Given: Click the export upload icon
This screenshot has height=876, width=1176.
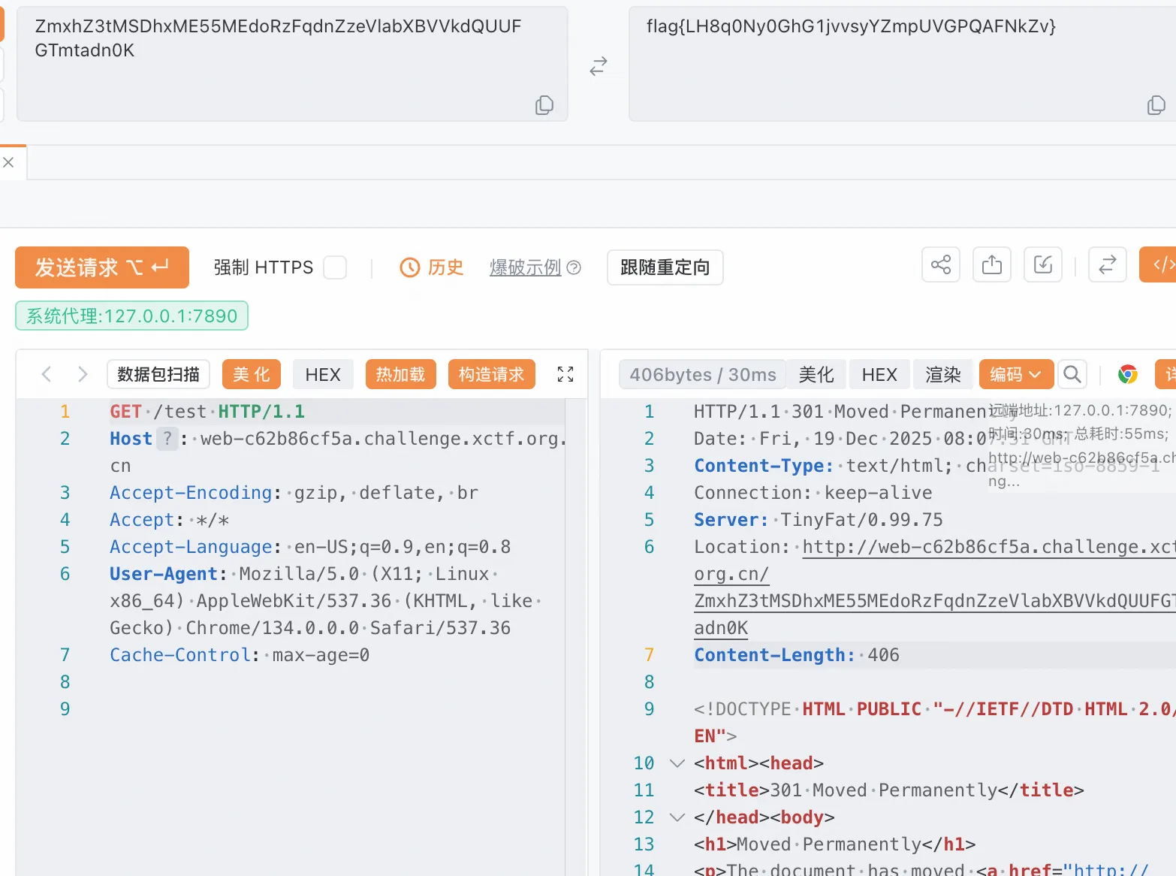Looking at the screenshot, I should (991, 264).
